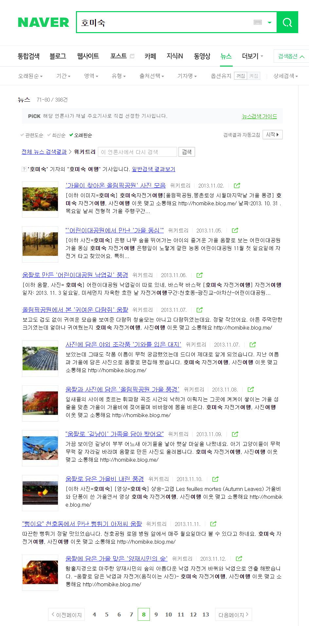Jump to results page 13

206,615
